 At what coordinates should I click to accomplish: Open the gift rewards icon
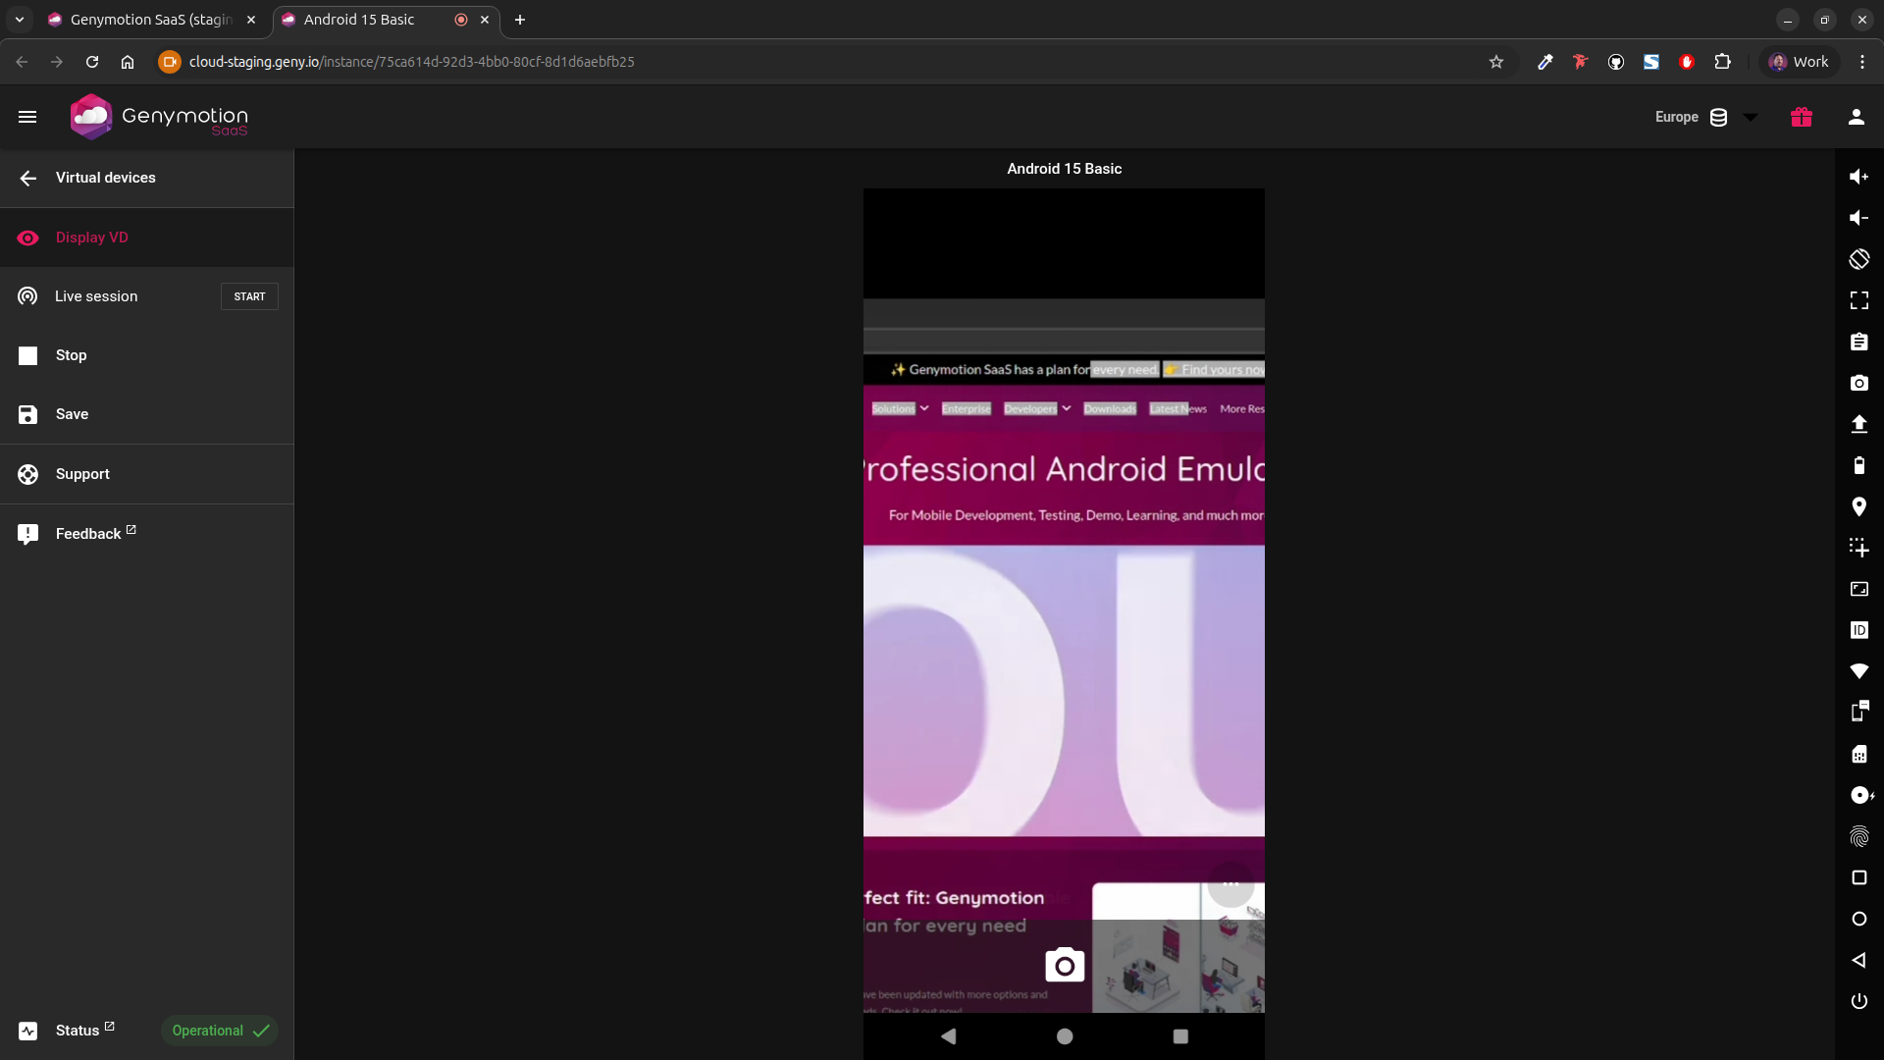[1801, 117]
